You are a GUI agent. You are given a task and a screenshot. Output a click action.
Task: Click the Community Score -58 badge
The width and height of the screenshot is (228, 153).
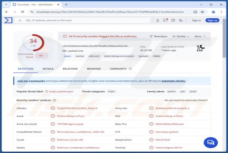[x=41, y=55]
